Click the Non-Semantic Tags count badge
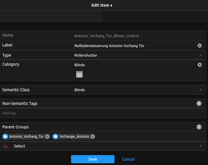Screen dimensions: 208x165 199,103
